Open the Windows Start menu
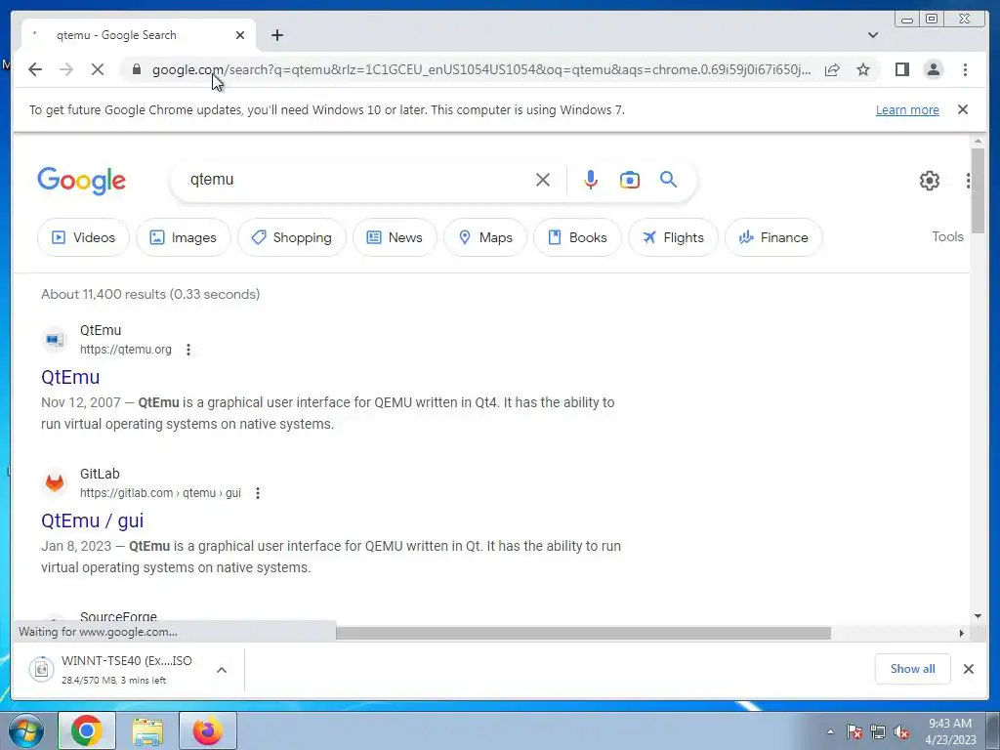The height and width of the screenshot is (750, 1000). coord(26,730)
